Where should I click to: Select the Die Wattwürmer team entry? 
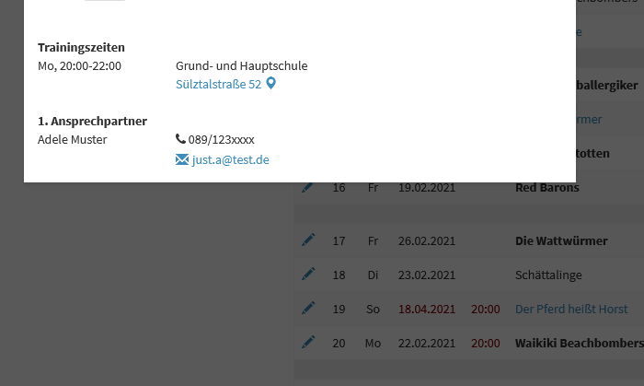coord(560,240)
